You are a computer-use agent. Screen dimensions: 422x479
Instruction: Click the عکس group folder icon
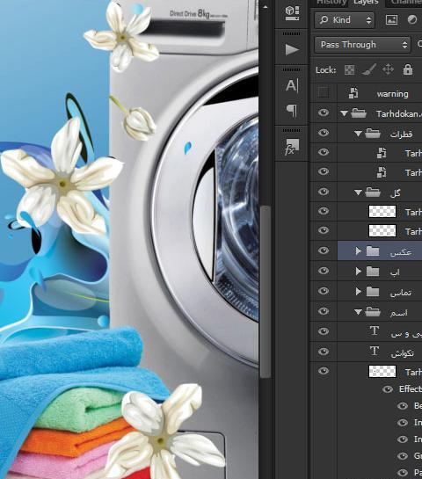[373, 251]
